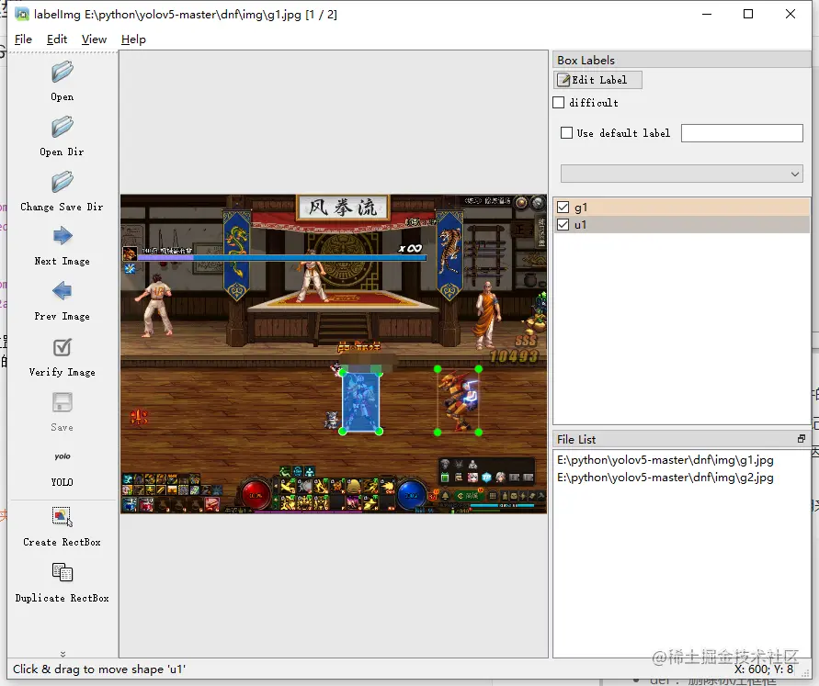Maximize the labelImg window

(x=748, y=14)
